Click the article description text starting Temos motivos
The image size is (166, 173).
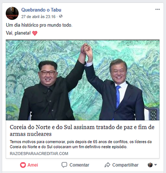(x=81, y=144)
